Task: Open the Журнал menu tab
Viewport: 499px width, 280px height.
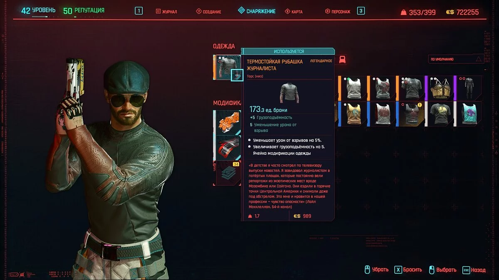Action: click(x=166, y=12)
